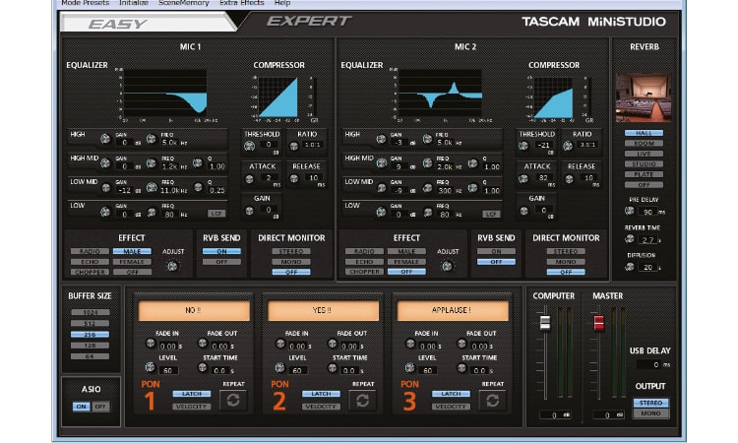
Task: Click the MIC 1 effect ADJUST knob
Action: pyautogui.click(x=173, y=267)
